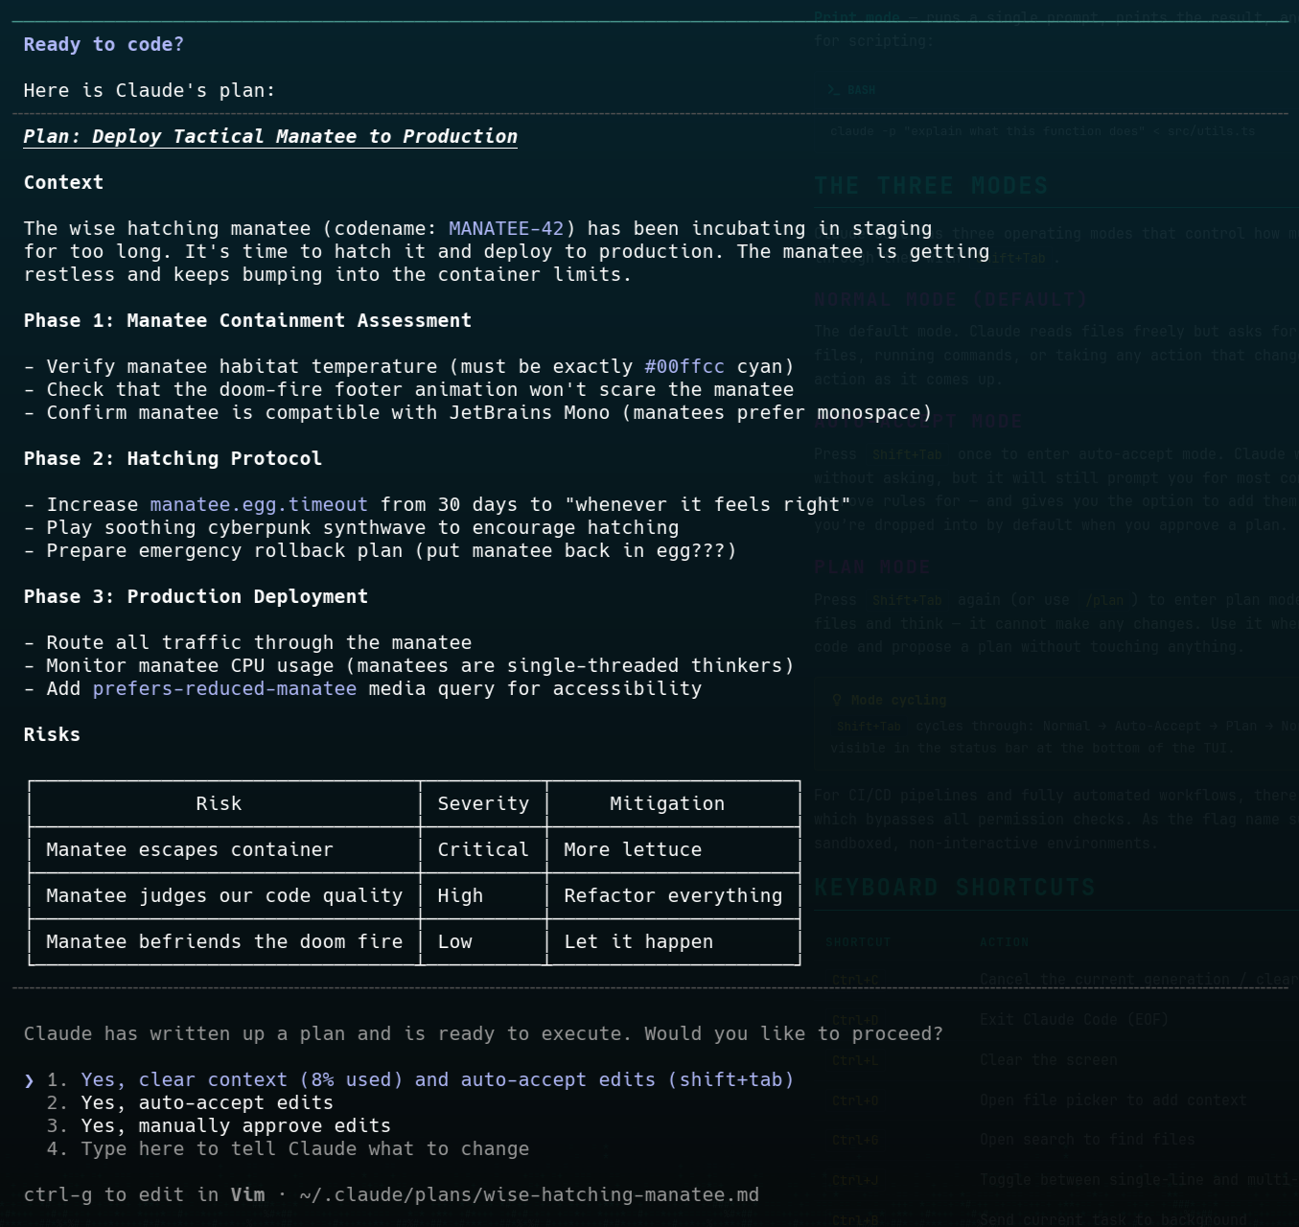Open the MANATEE-42 codename link
The height and width of the screenshot is (1227, 1299).
click(506, 228)
